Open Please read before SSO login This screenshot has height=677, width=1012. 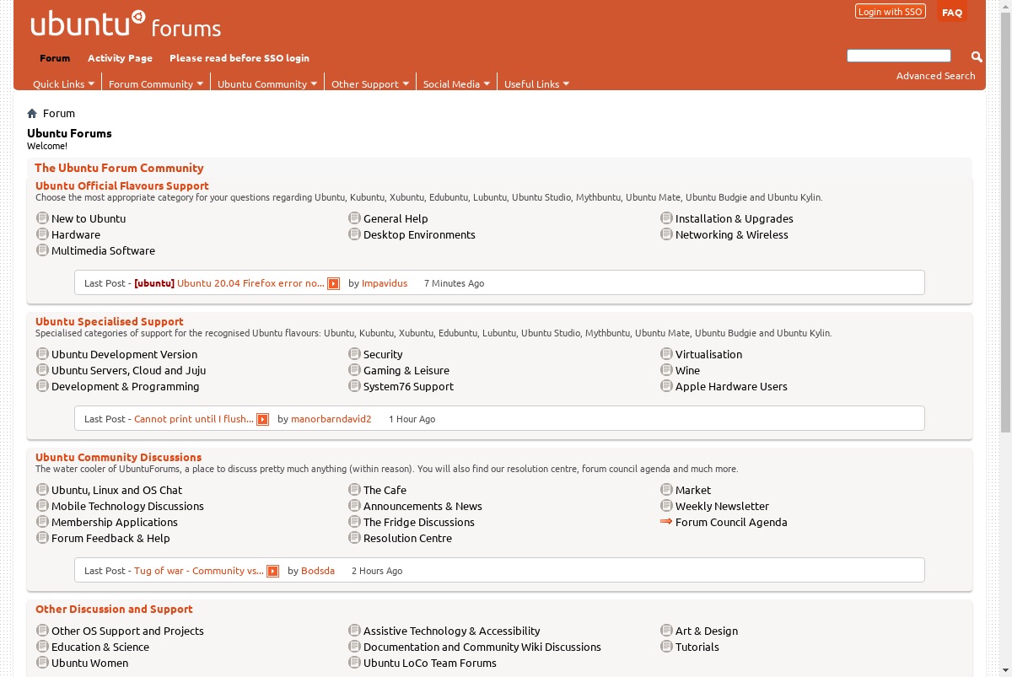pyautogui.click(x=240, y=58)
